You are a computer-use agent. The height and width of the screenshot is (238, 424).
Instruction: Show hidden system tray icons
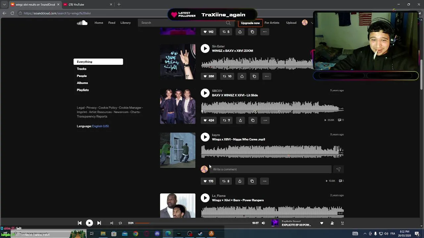point(365,234)
